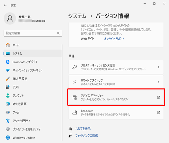Click the ホーム house icon
The width and height of the screenshot is (169, 143).
[8, 45]
